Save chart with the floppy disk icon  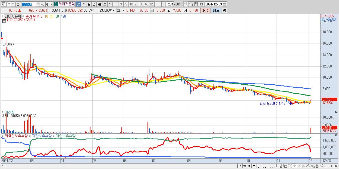tap(196, 4)
